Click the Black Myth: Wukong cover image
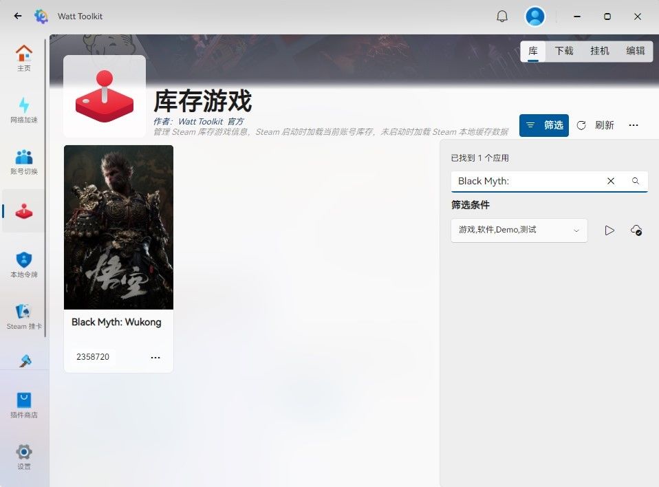659x487 pixels. point(118,227)
